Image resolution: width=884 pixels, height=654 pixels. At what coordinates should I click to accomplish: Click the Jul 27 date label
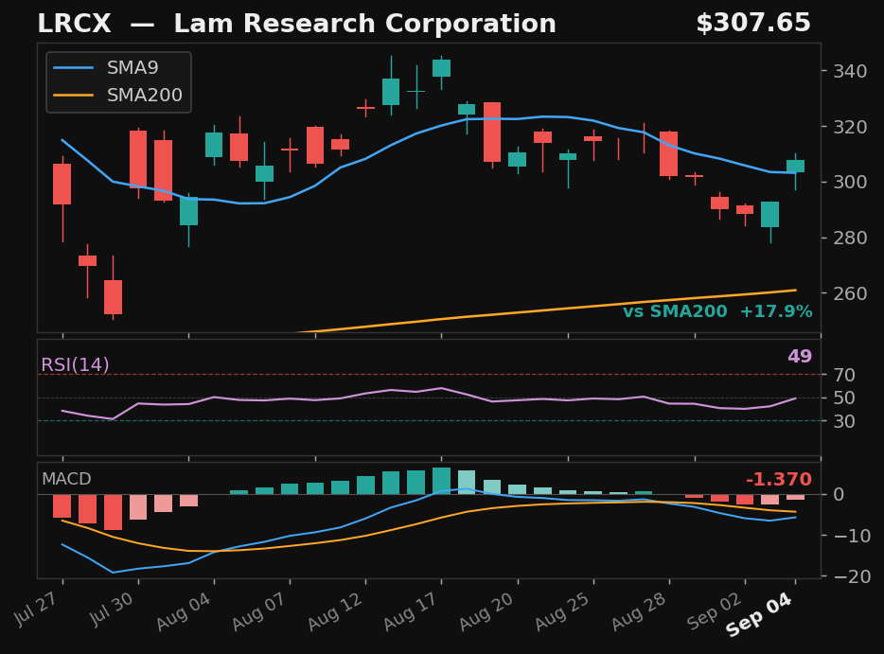click(36, 609)
